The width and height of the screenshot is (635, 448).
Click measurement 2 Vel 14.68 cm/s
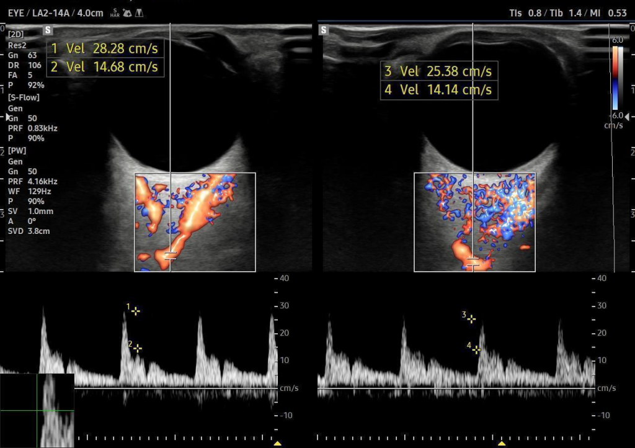[x=105, y=67]
